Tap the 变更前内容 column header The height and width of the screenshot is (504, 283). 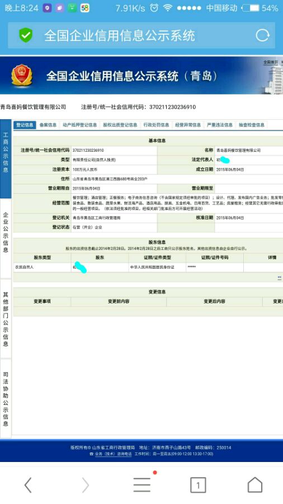point(119,301)
